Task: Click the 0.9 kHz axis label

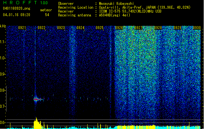Action: [3, 74]
